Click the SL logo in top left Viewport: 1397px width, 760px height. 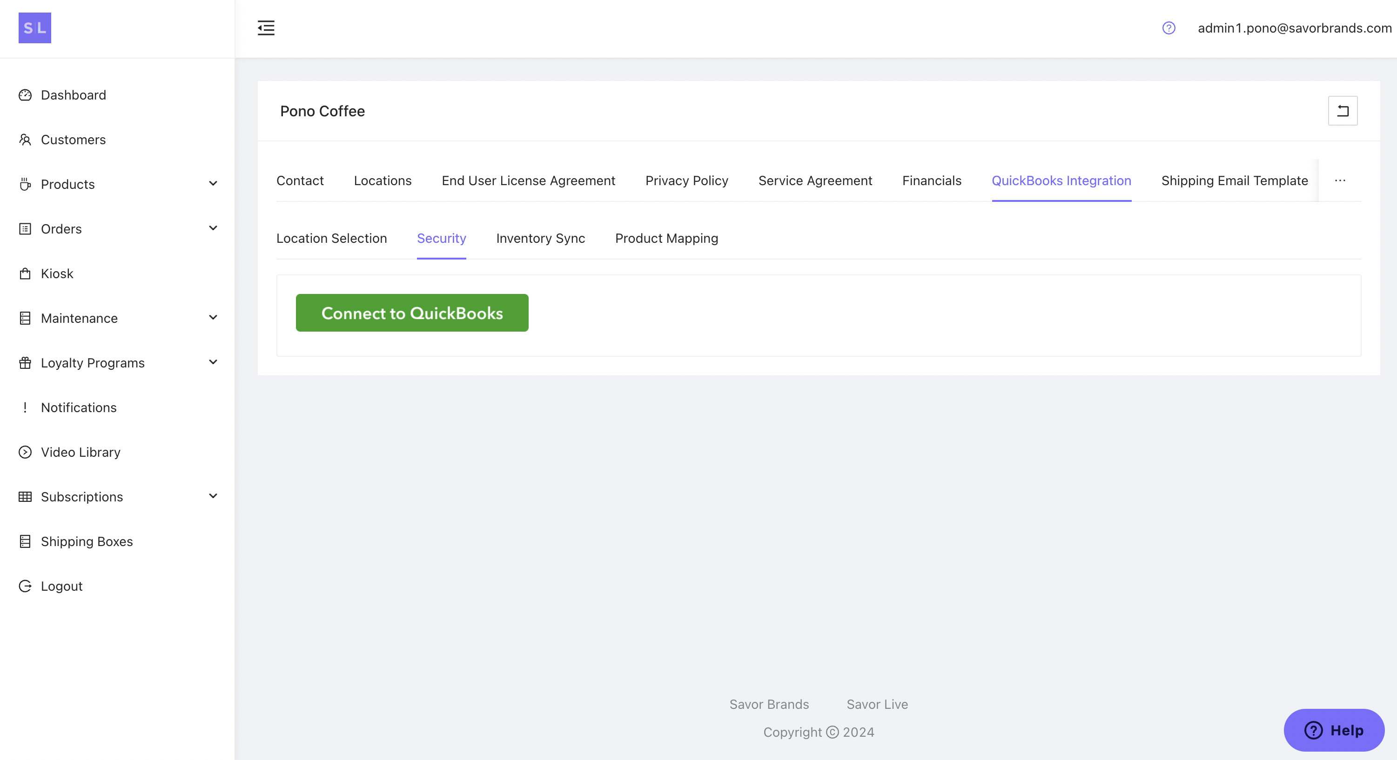tap(35, 27)
